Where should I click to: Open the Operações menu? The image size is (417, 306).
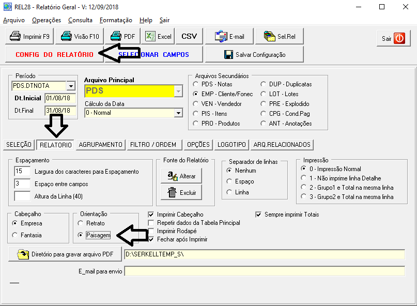(x=47, y=20)
